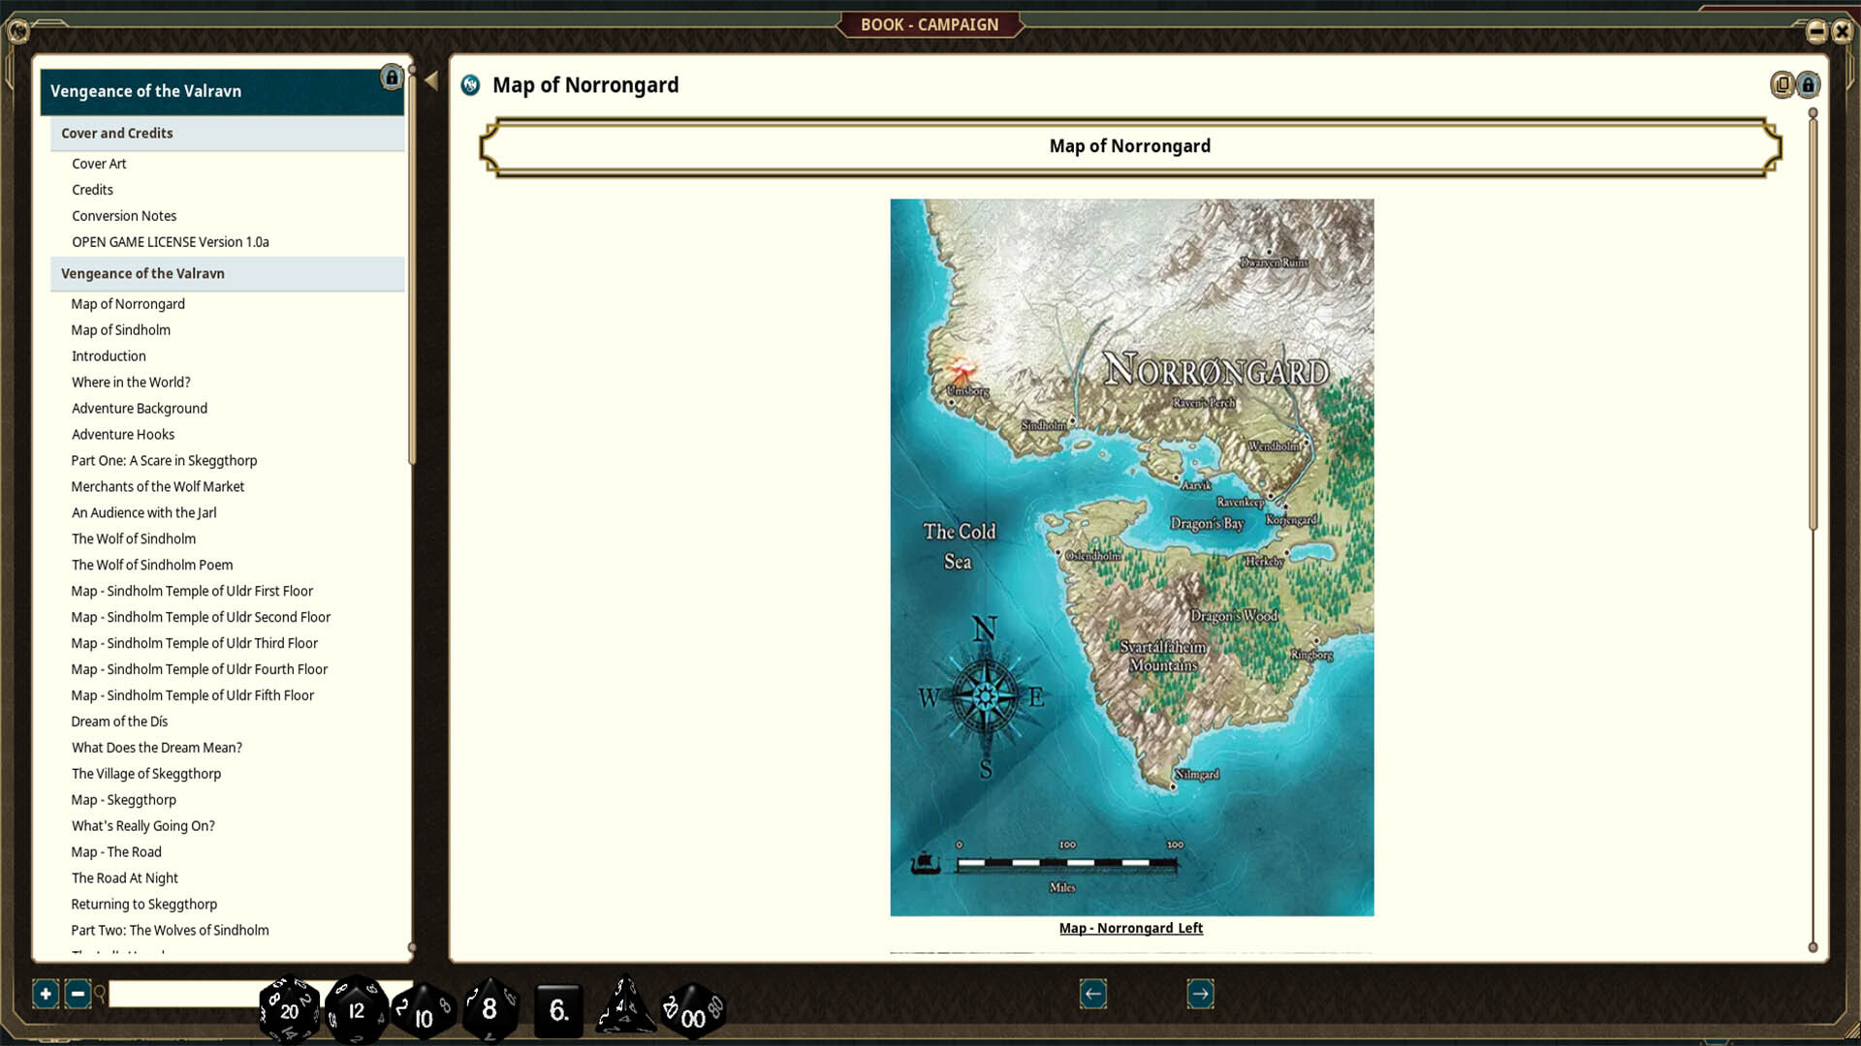Expand the Cover and Credits section
1861x1046 pixels.
tap(116, 133)
